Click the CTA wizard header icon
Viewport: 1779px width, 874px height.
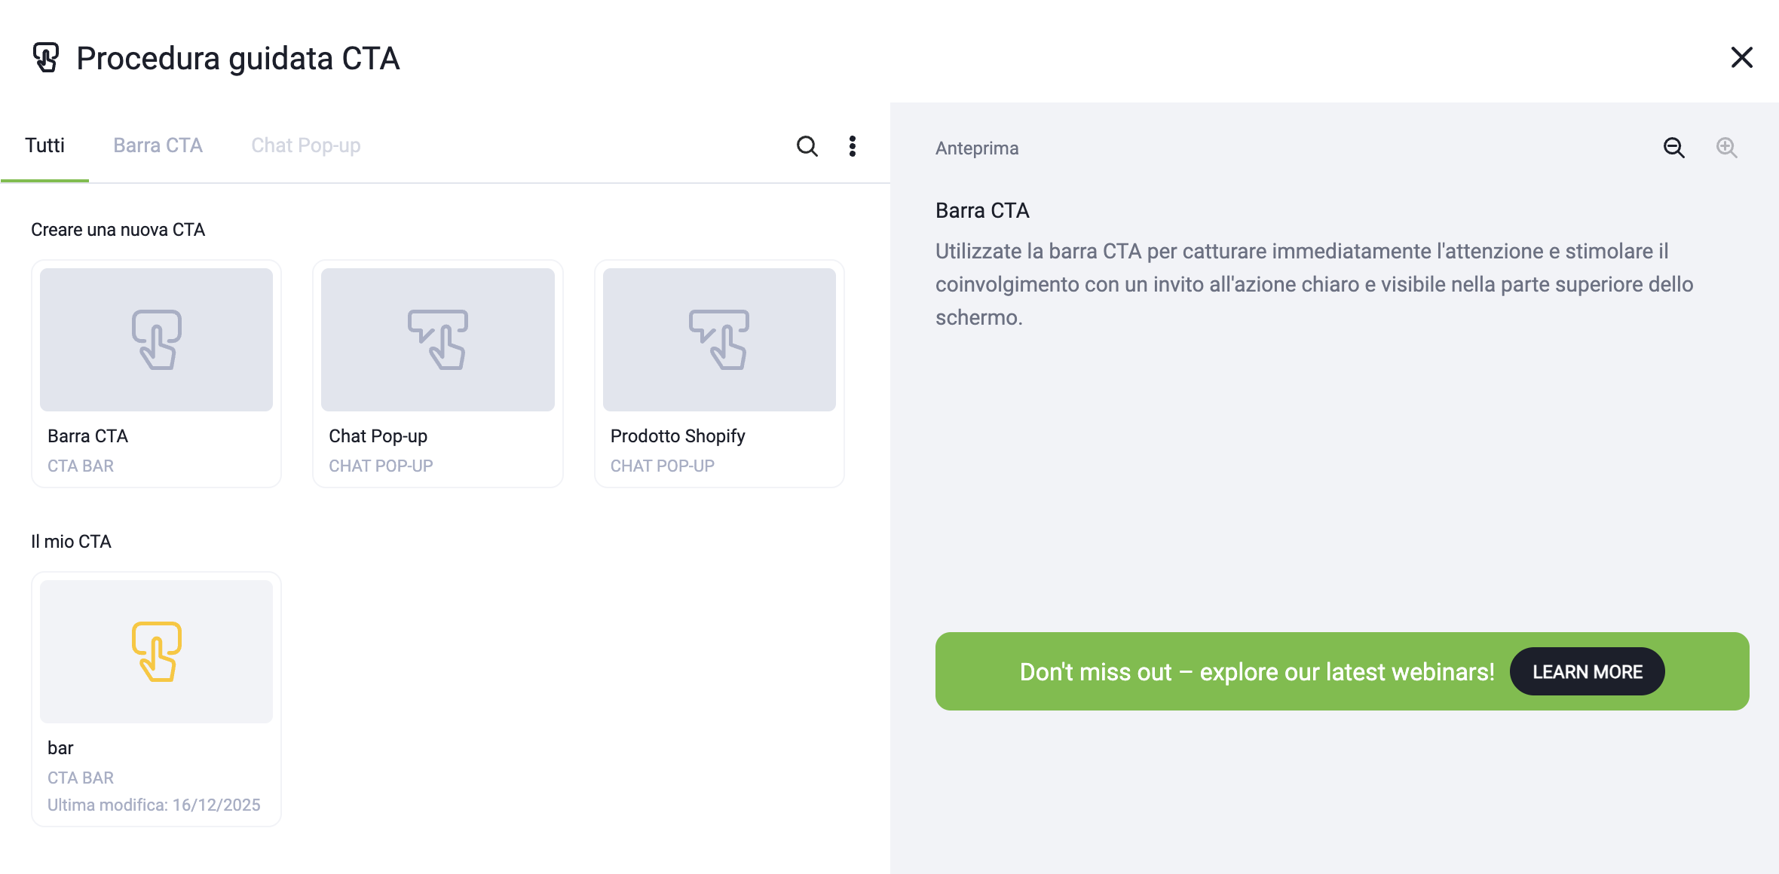pos(46,57)
